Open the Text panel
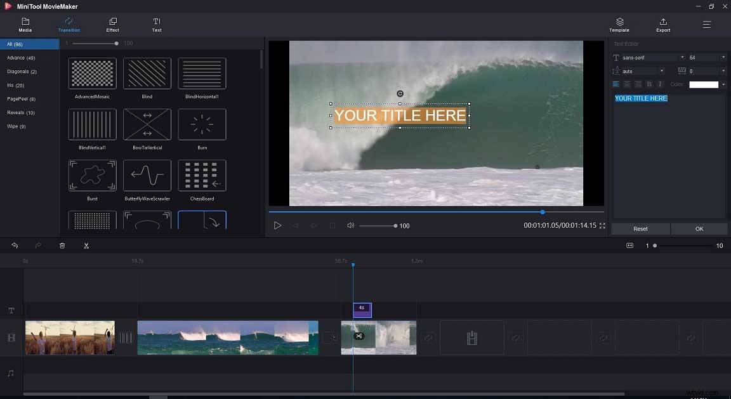The height and width of the screenshot is (399, 731). click(x=156, y=25)
